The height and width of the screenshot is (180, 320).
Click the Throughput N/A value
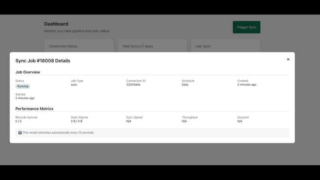(184, 121)
